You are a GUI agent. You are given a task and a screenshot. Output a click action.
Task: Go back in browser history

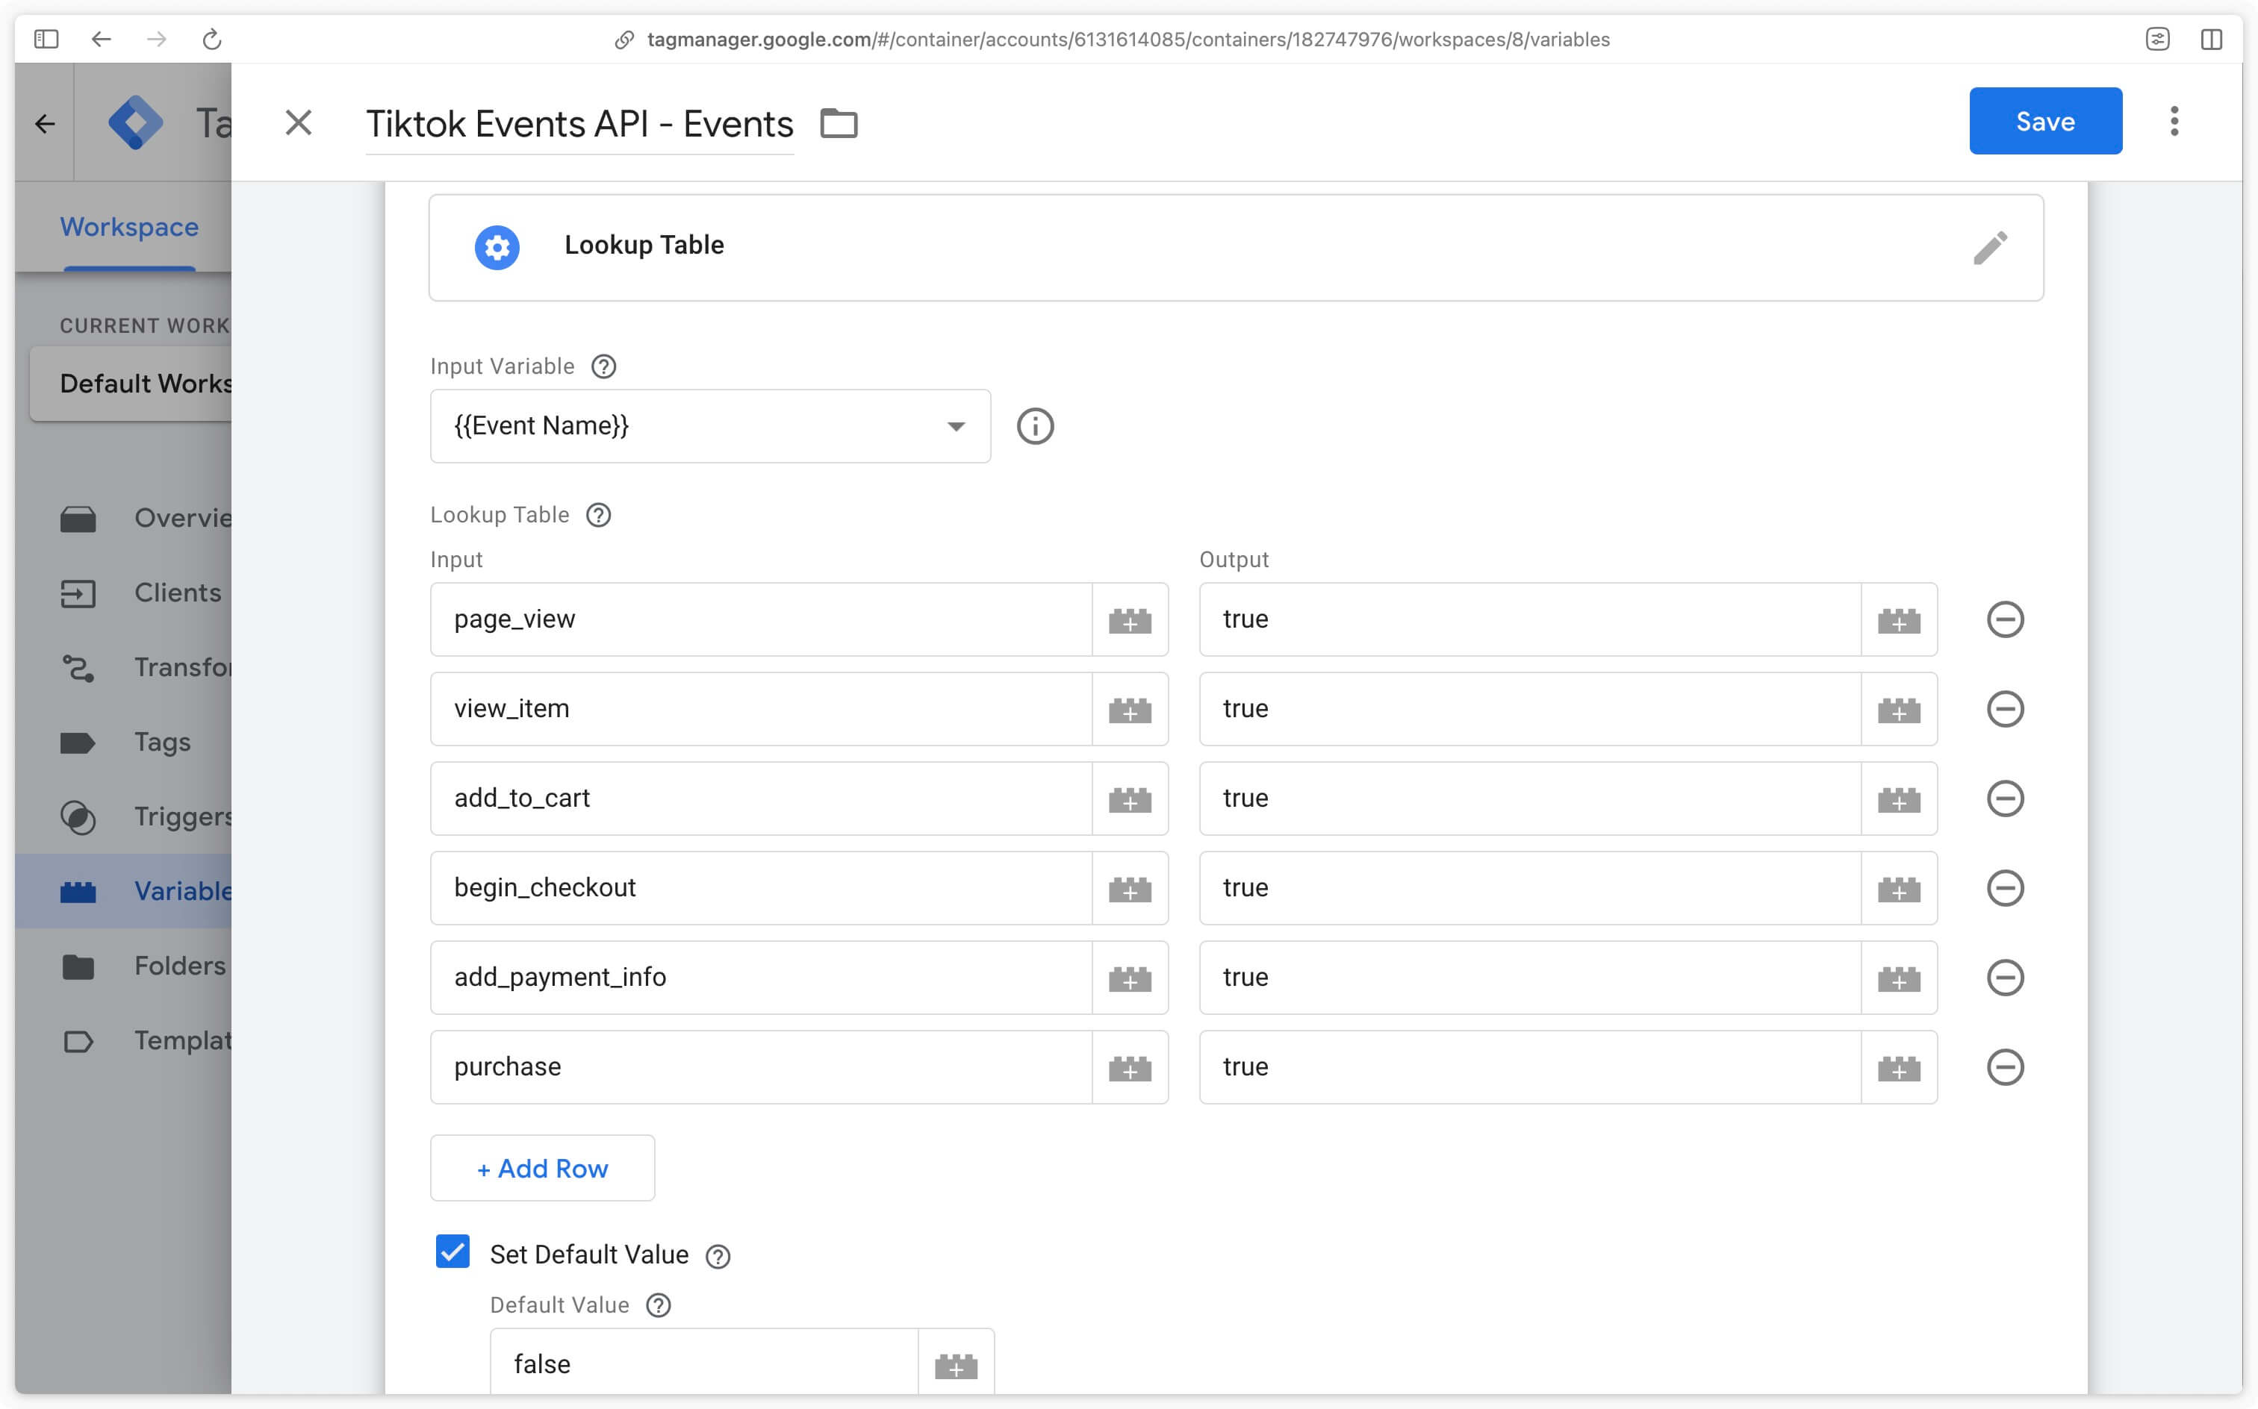coord(101,39)
